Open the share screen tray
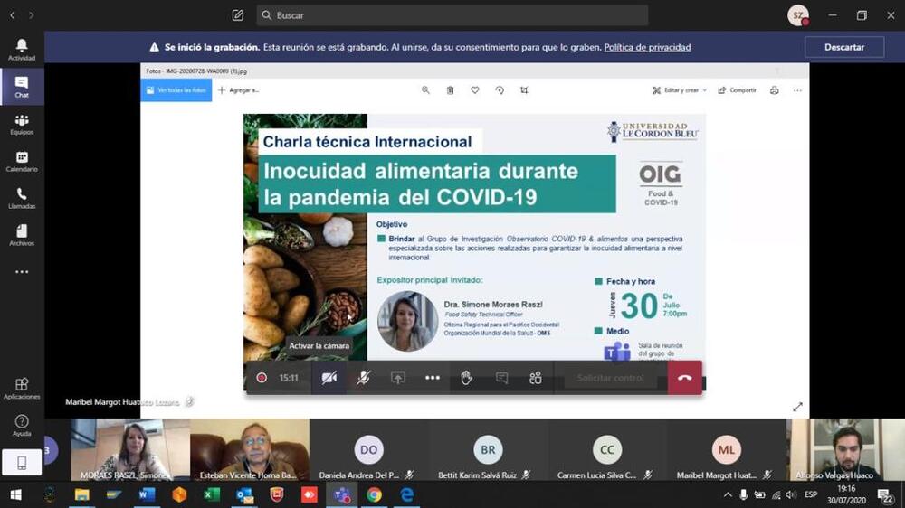 398,378
